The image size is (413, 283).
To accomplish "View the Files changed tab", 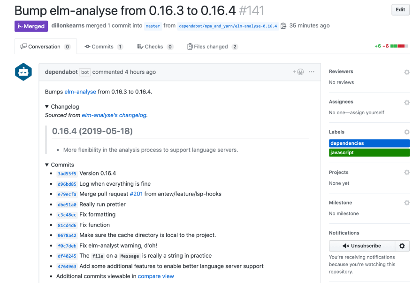I will (212, 47).
